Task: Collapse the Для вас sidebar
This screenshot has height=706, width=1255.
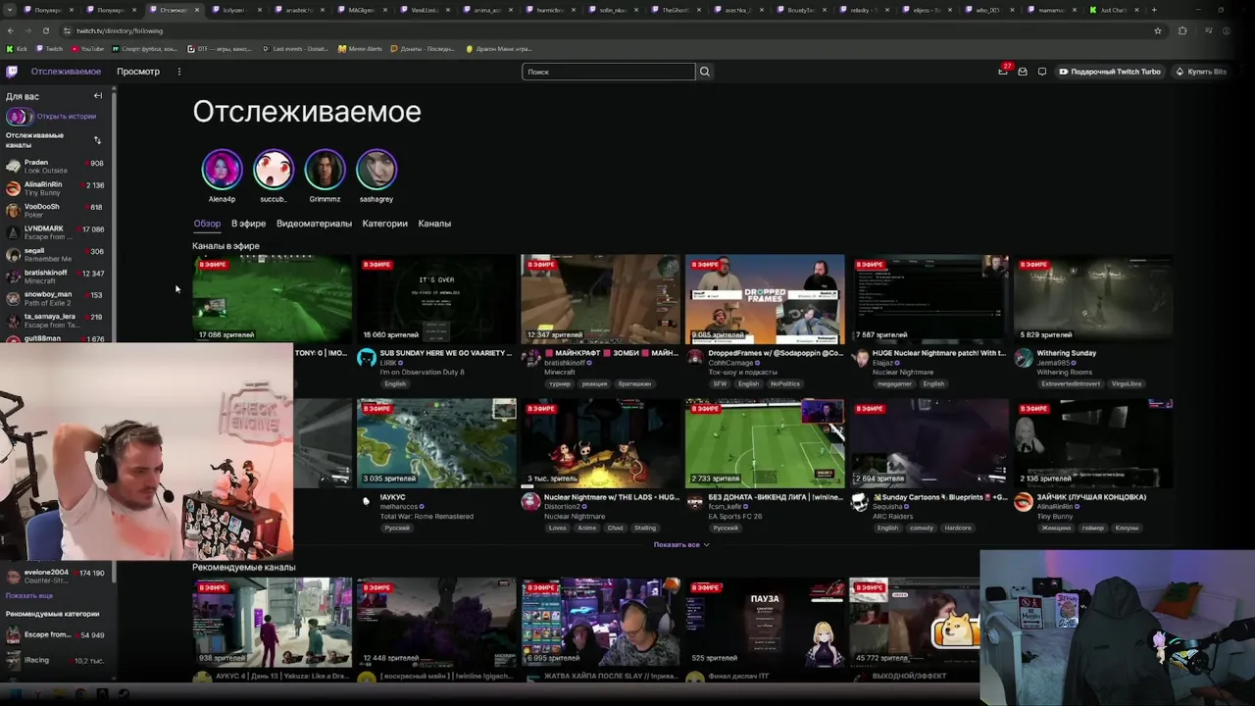Action: pos(98,96)
